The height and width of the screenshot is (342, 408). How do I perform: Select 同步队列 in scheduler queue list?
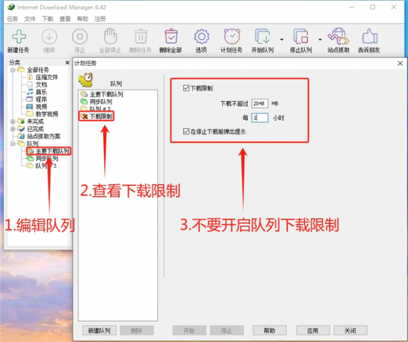101,102
